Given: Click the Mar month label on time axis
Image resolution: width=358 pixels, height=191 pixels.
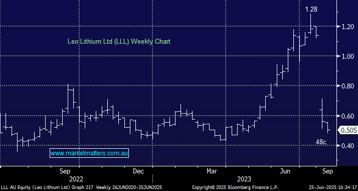Looking at the screenshot, I should (212, 171).
